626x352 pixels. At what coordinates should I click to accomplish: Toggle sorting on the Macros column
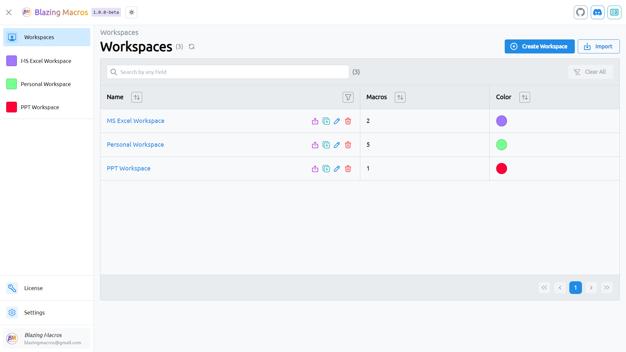pos(400,97)
